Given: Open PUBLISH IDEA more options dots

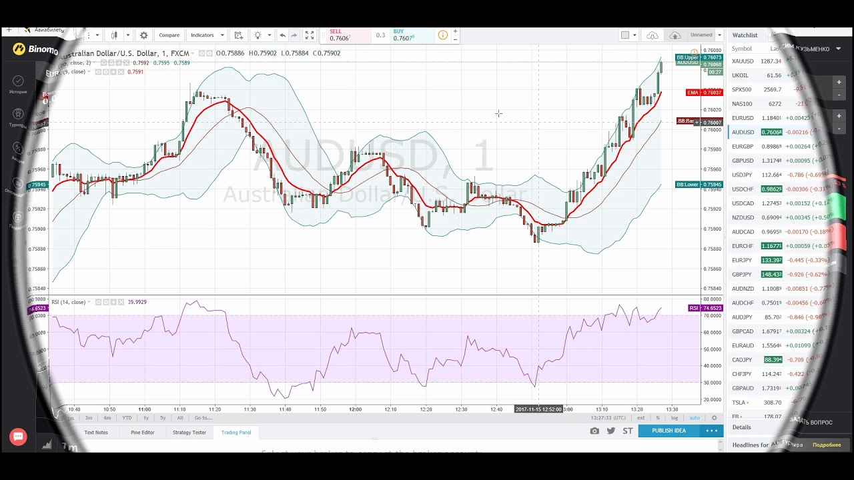Looking at the screenshot, I should [712, 431].
